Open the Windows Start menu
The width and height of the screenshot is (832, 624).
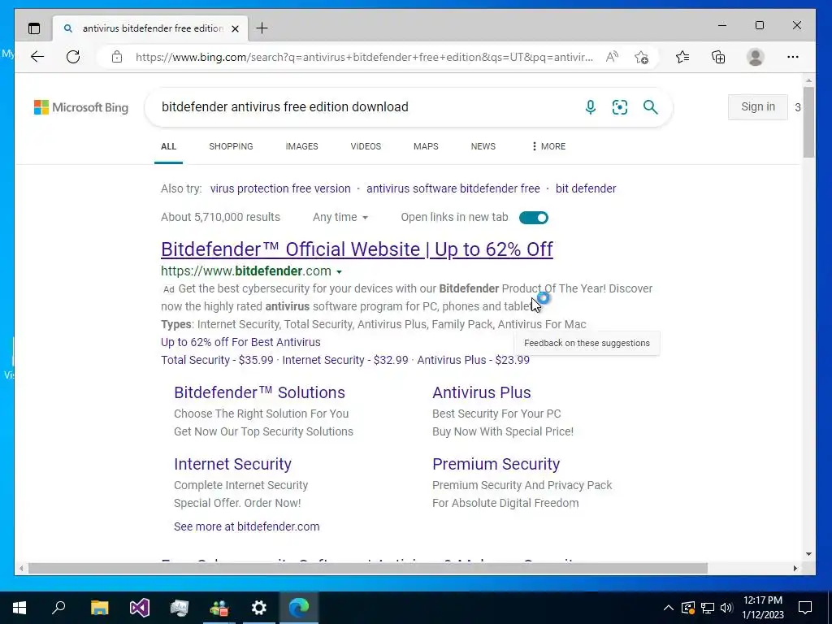[x=19, y=608]
